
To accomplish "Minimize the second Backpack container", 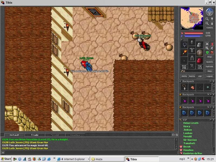I will (211, 94).
